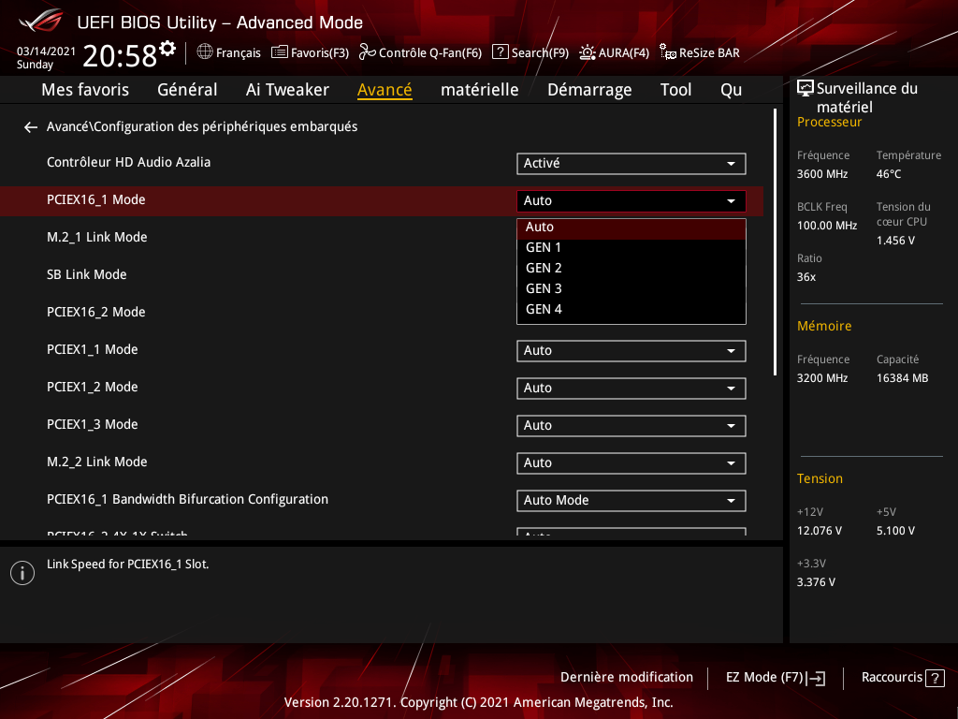Choose GEN 1 link speed
958x719 pixels.
coord(631,247)
